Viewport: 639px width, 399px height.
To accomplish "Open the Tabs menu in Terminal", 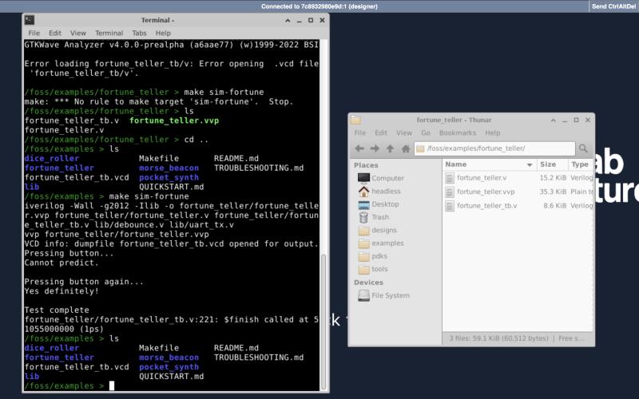I will [x=139, y=33].
